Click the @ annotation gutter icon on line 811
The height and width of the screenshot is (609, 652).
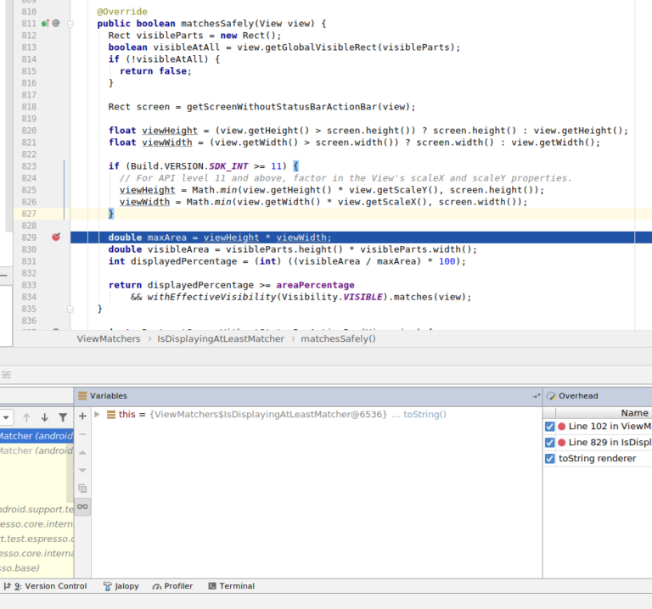pos(56,23)
